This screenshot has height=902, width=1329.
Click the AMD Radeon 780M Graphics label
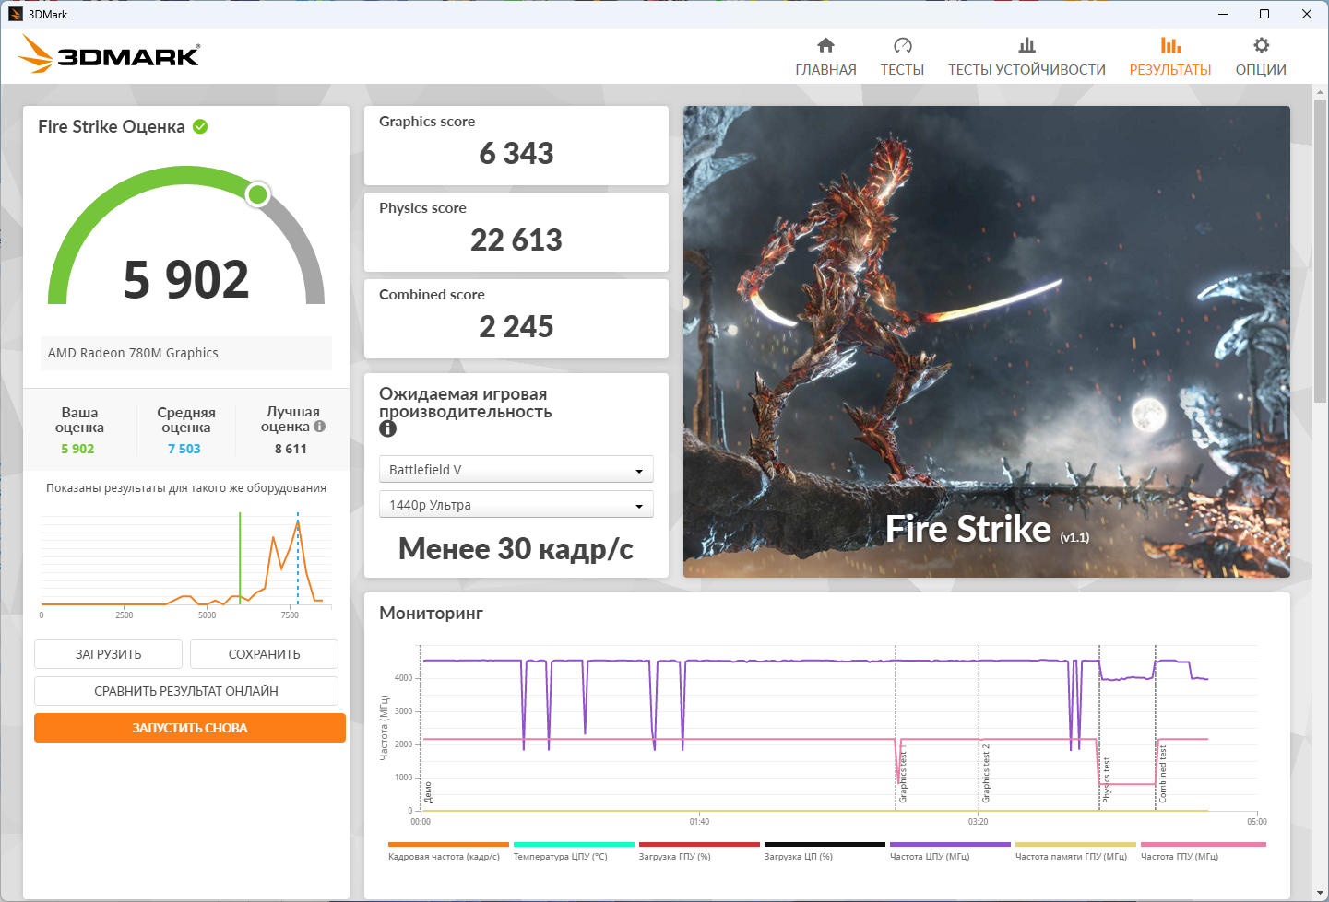coord(133,353)
